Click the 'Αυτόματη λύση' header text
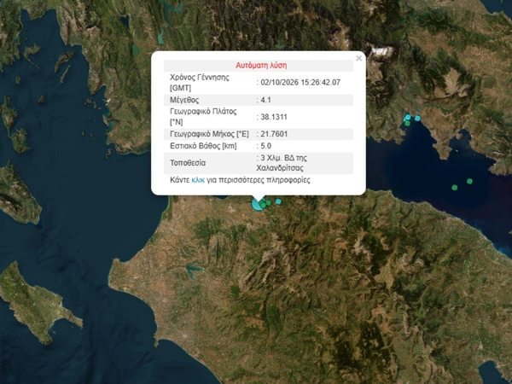Screen dimensions: 512x384 (x=261, y=66)
